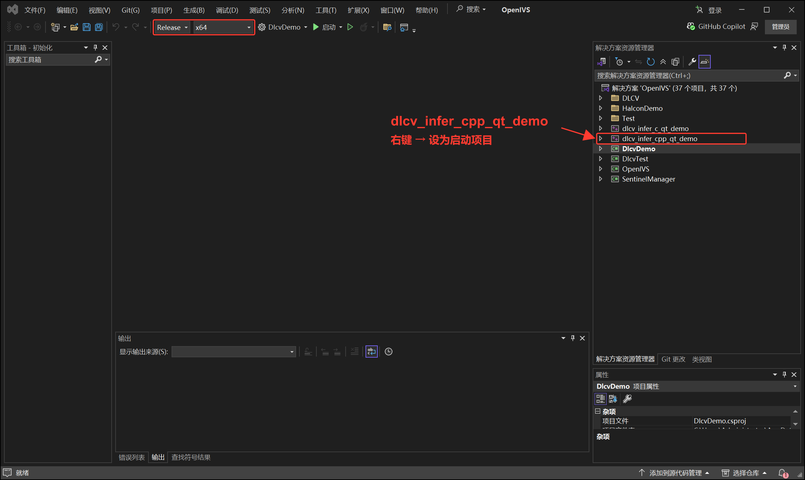This screenshot has width=805, height=480.
Task: Click the Find in Files folder icon
Action: click(x=387, y=27)
